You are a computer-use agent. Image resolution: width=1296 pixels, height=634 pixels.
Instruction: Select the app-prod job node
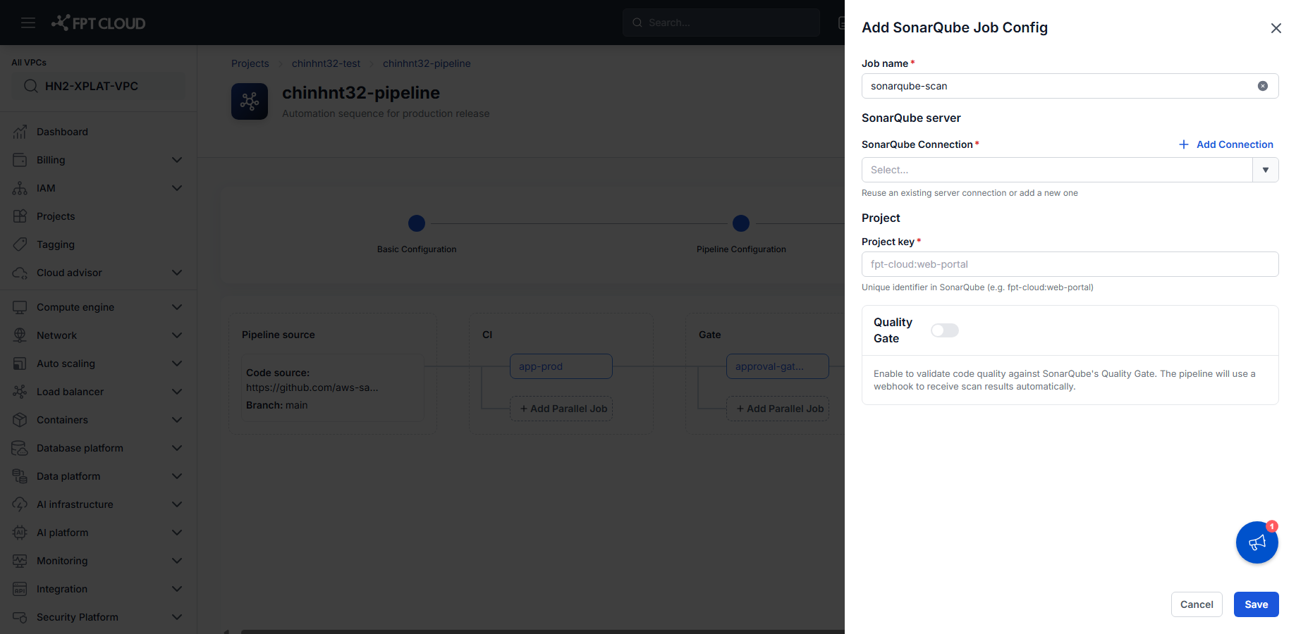(x=561, y=366)
